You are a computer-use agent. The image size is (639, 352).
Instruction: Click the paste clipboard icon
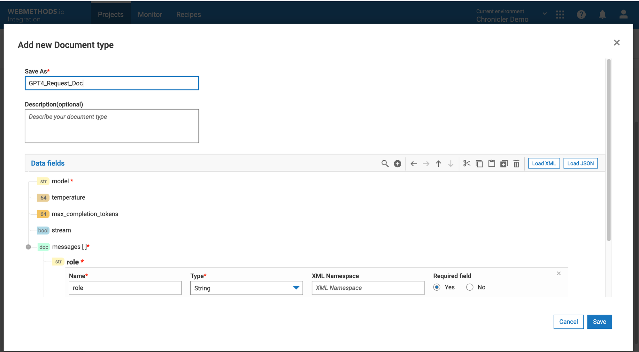click(492, 164)
